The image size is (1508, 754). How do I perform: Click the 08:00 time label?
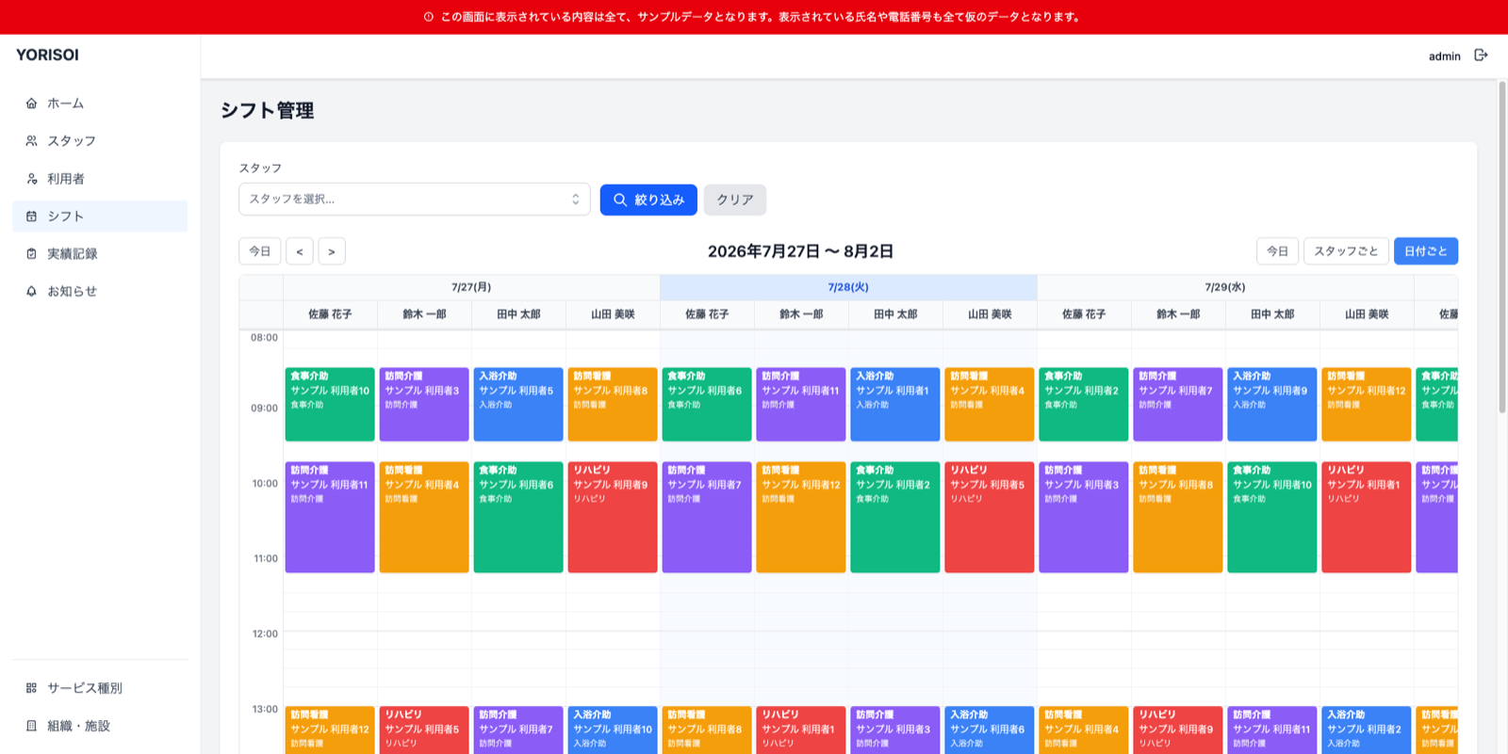point(264,338)
